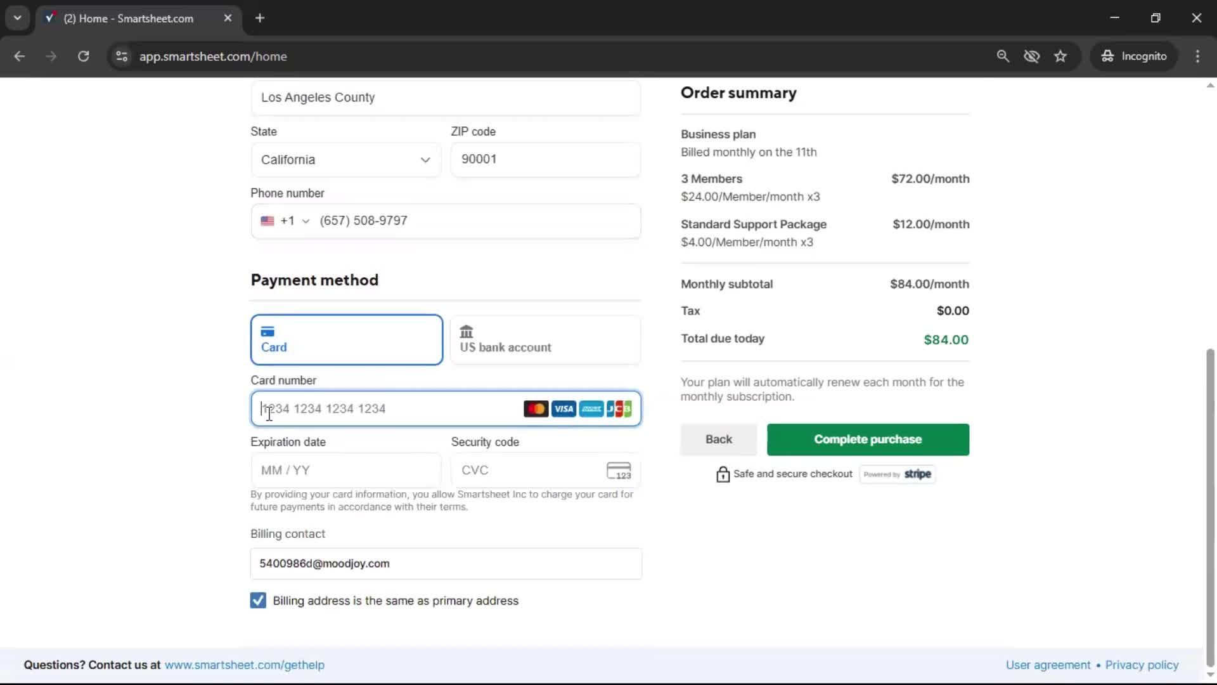Screen dimensions: 1217x685
Task: Open the Incognito profile indicator
Action: (1134, 56)
